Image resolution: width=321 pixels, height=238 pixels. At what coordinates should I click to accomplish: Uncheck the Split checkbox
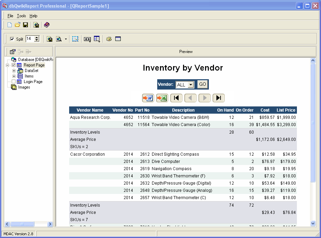coord(12,39)
